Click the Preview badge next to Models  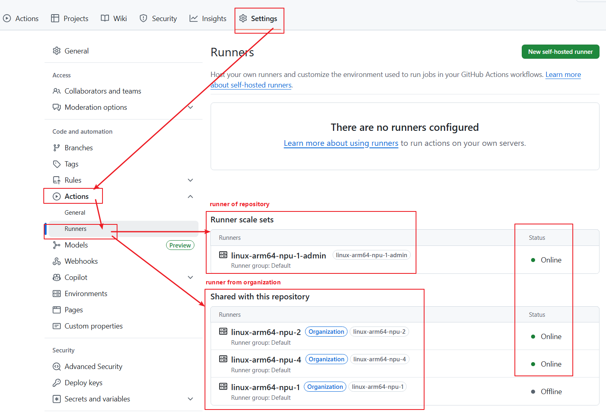click(180, 245)
